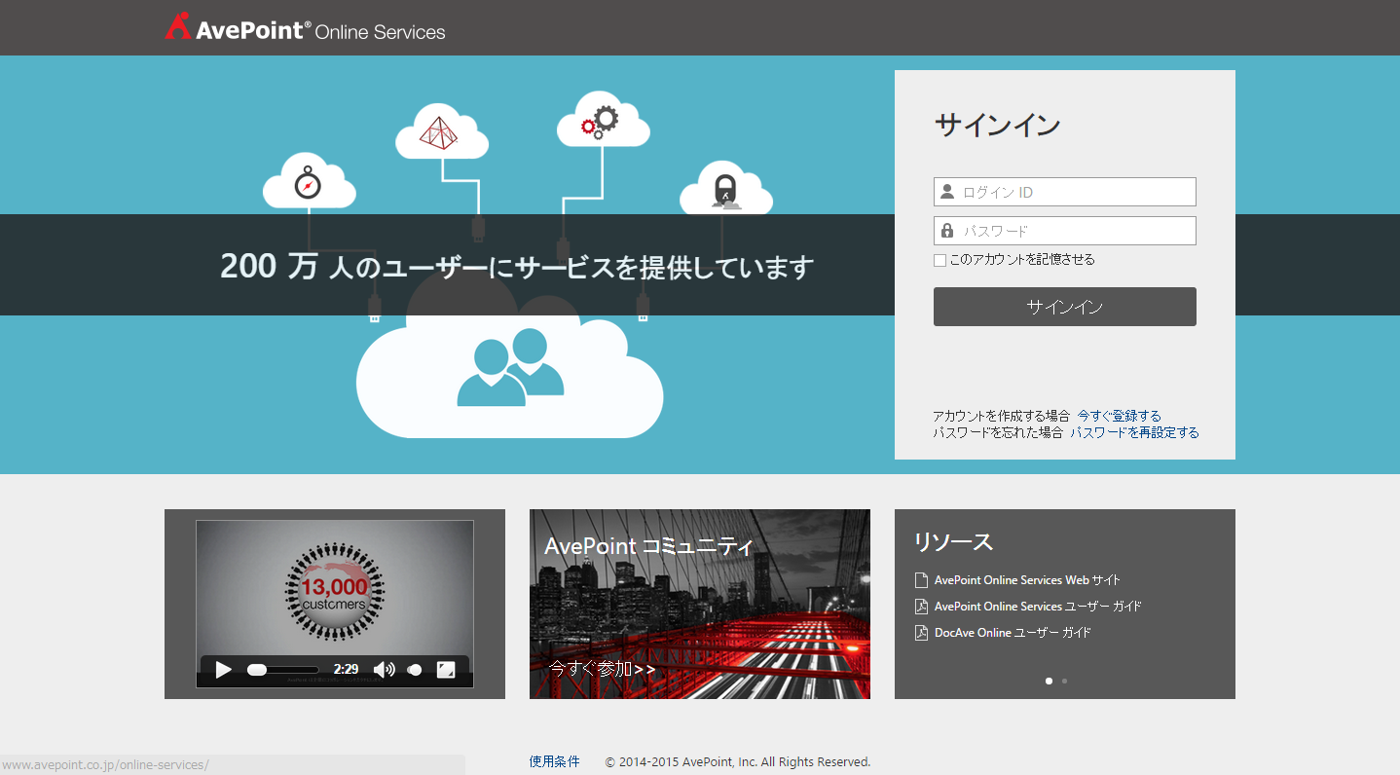Open the パスワードを再設定する link
This screenshot has width=1400, height=775.
pos(1135,432)
